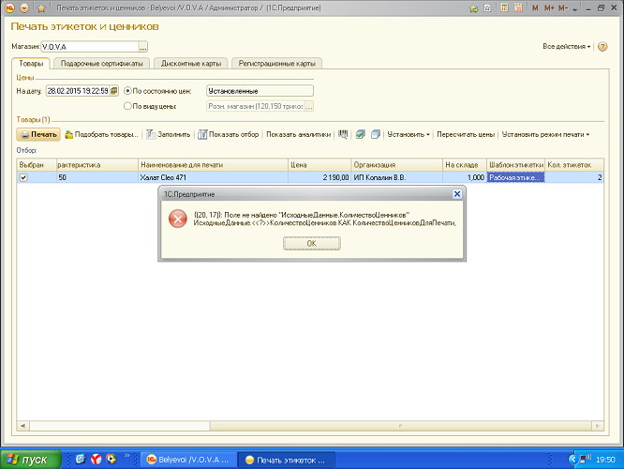The height and width of the screenshot is (469, 624).
Task: Expand the Все действия dropdown
Action: 567,46
